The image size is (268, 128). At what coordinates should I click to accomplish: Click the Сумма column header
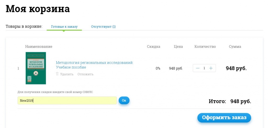[235, 47]
